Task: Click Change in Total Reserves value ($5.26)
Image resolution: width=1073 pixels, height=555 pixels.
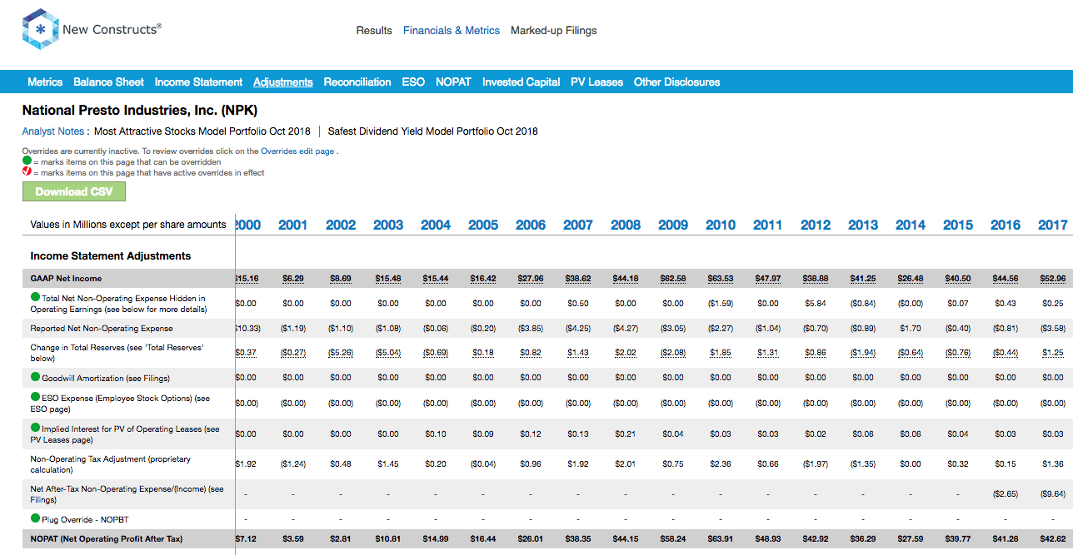Action: (341, 353)
